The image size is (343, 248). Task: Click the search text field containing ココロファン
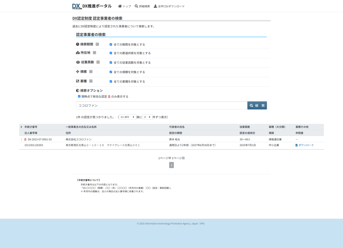click(161, 105)
